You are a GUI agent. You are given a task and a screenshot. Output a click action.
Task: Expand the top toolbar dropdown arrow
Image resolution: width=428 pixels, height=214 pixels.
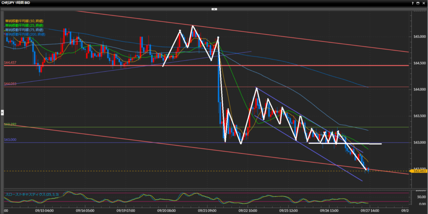[x=214, y=8]
